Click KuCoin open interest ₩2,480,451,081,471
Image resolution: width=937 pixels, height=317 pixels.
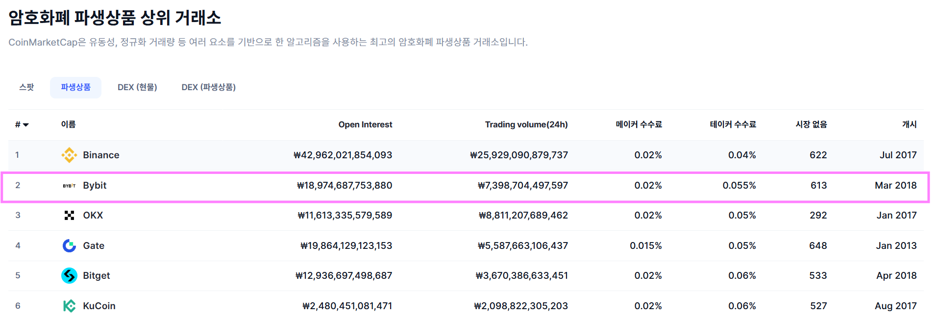tap(347, 306)
